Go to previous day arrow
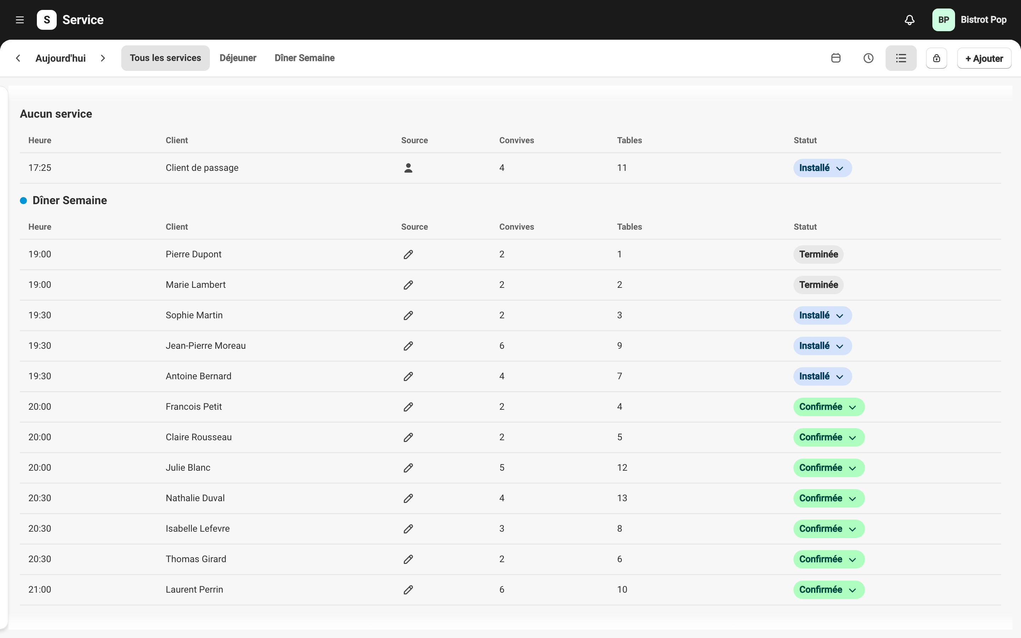 (x=18, y=58)
